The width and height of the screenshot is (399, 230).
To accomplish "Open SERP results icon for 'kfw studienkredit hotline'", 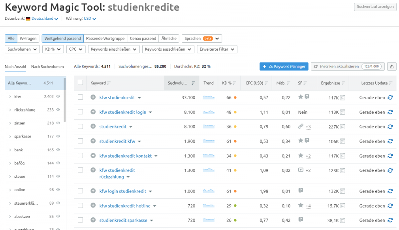I will [x=343, y=206].
